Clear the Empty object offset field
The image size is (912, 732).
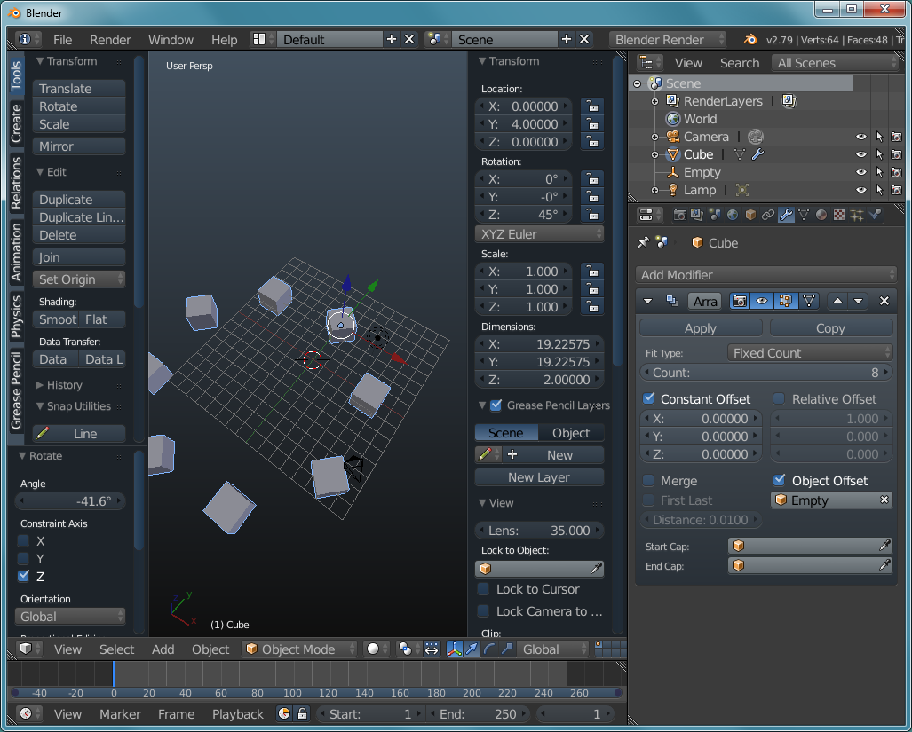pos(884,500)
